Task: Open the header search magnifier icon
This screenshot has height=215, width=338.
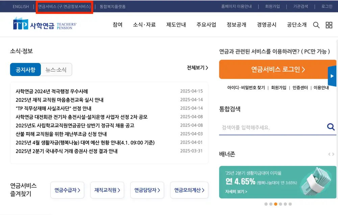Action: [x=316, y=25]
